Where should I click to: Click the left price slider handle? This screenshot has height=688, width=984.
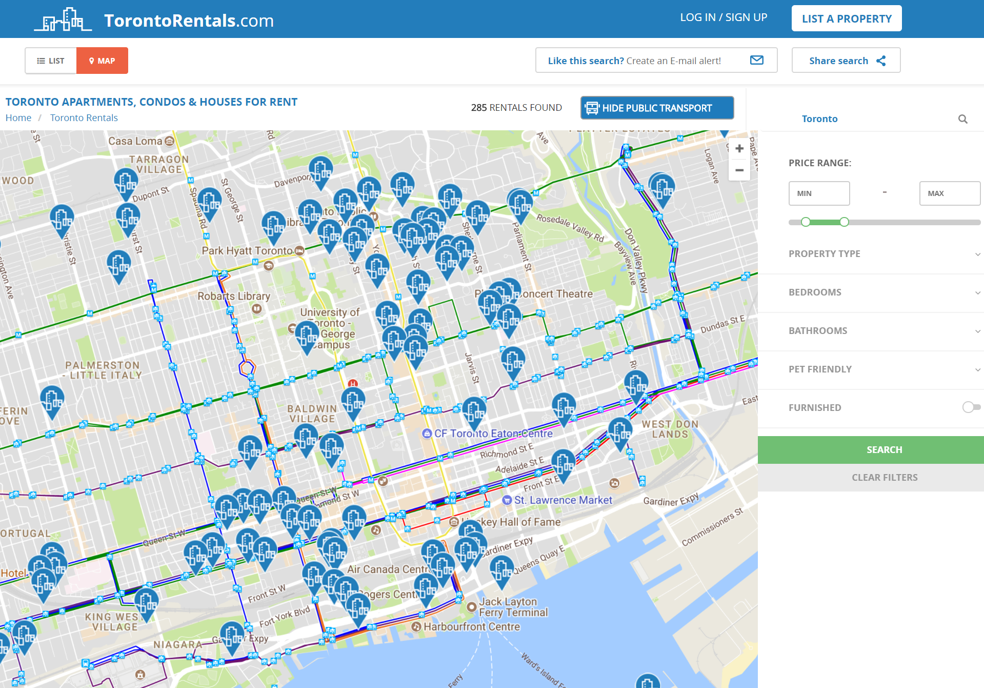806,222
